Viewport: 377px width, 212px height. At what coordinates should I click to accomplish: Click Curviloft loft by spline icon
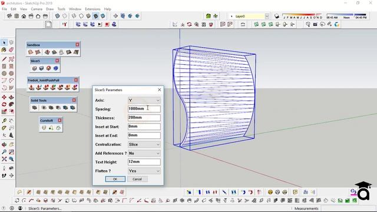click(44, 128)
